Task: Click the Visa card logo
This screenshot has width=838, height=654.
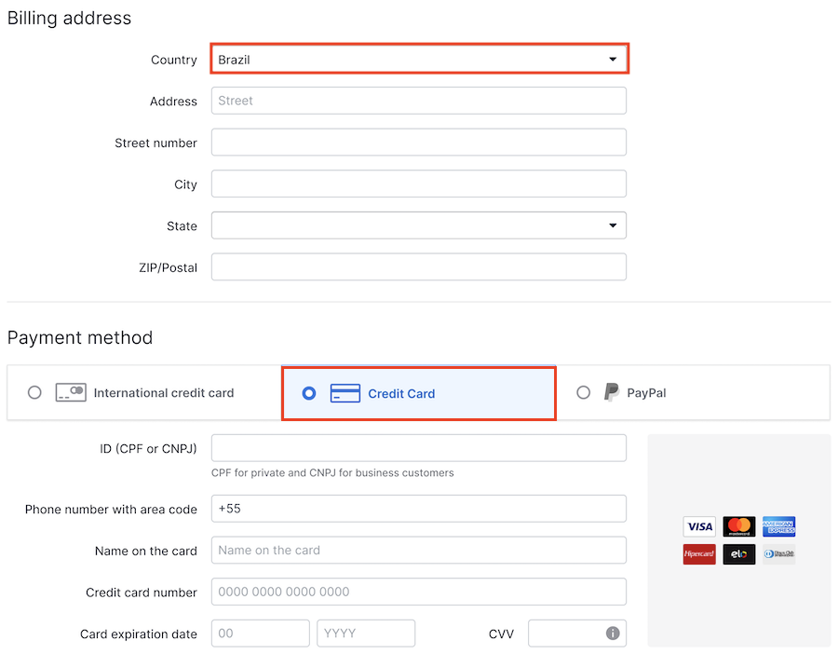Action: point(699,526)
